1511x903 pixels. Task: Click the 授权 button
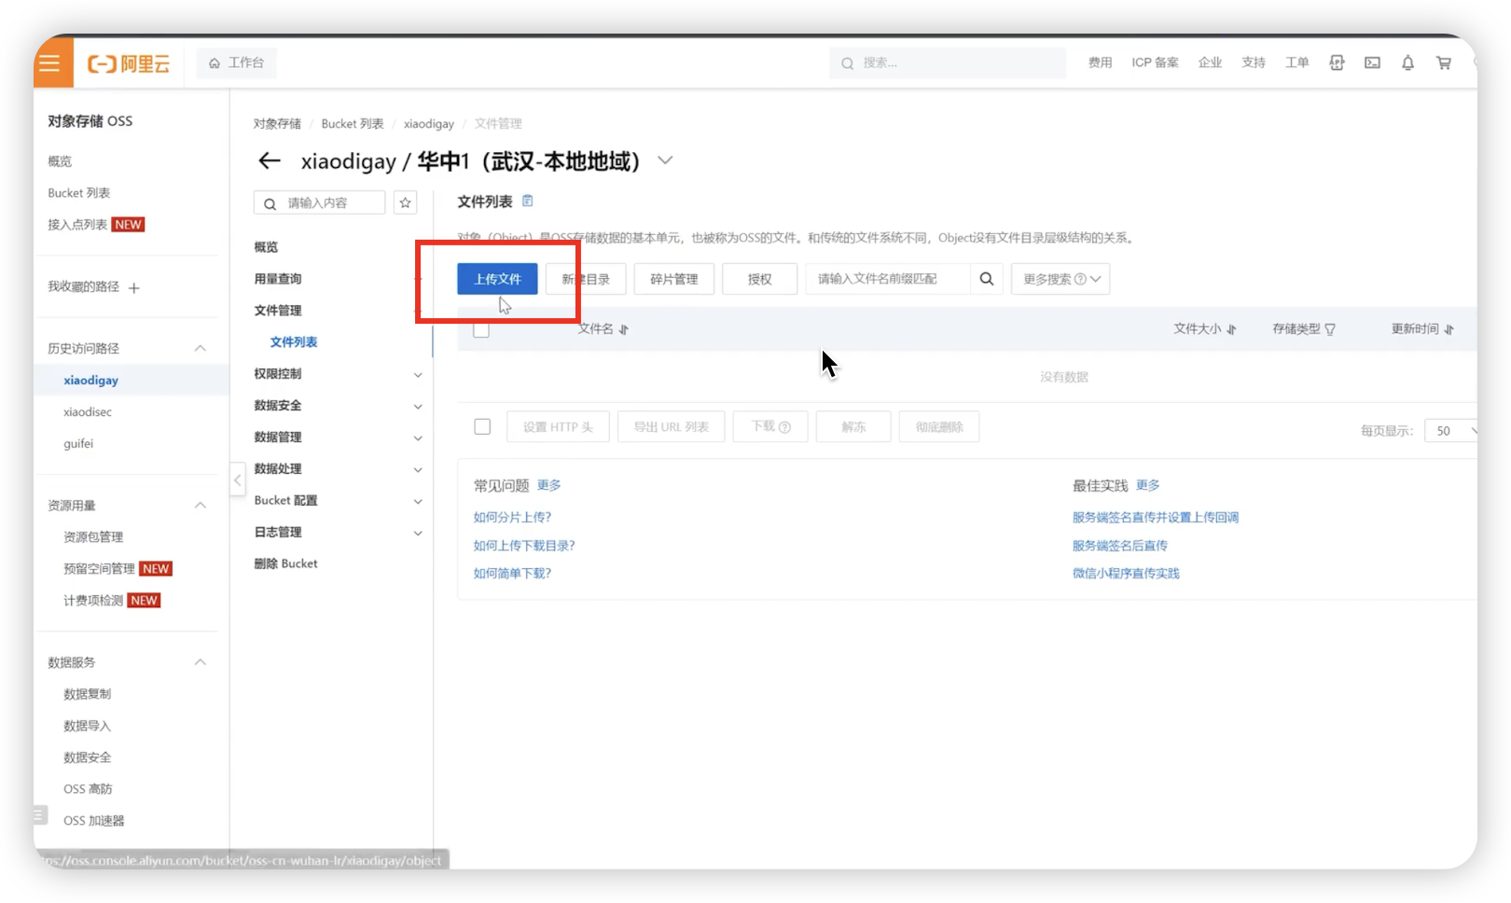[759, 279]
